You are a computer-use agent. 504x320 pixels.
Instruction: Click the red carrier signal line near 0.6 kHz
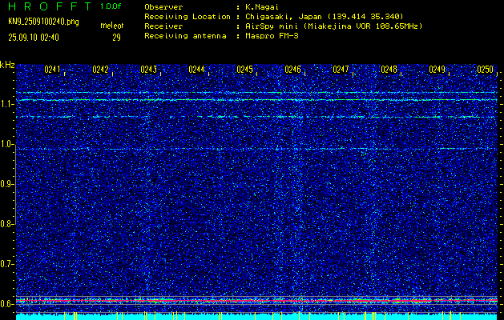tap(257, 301)
